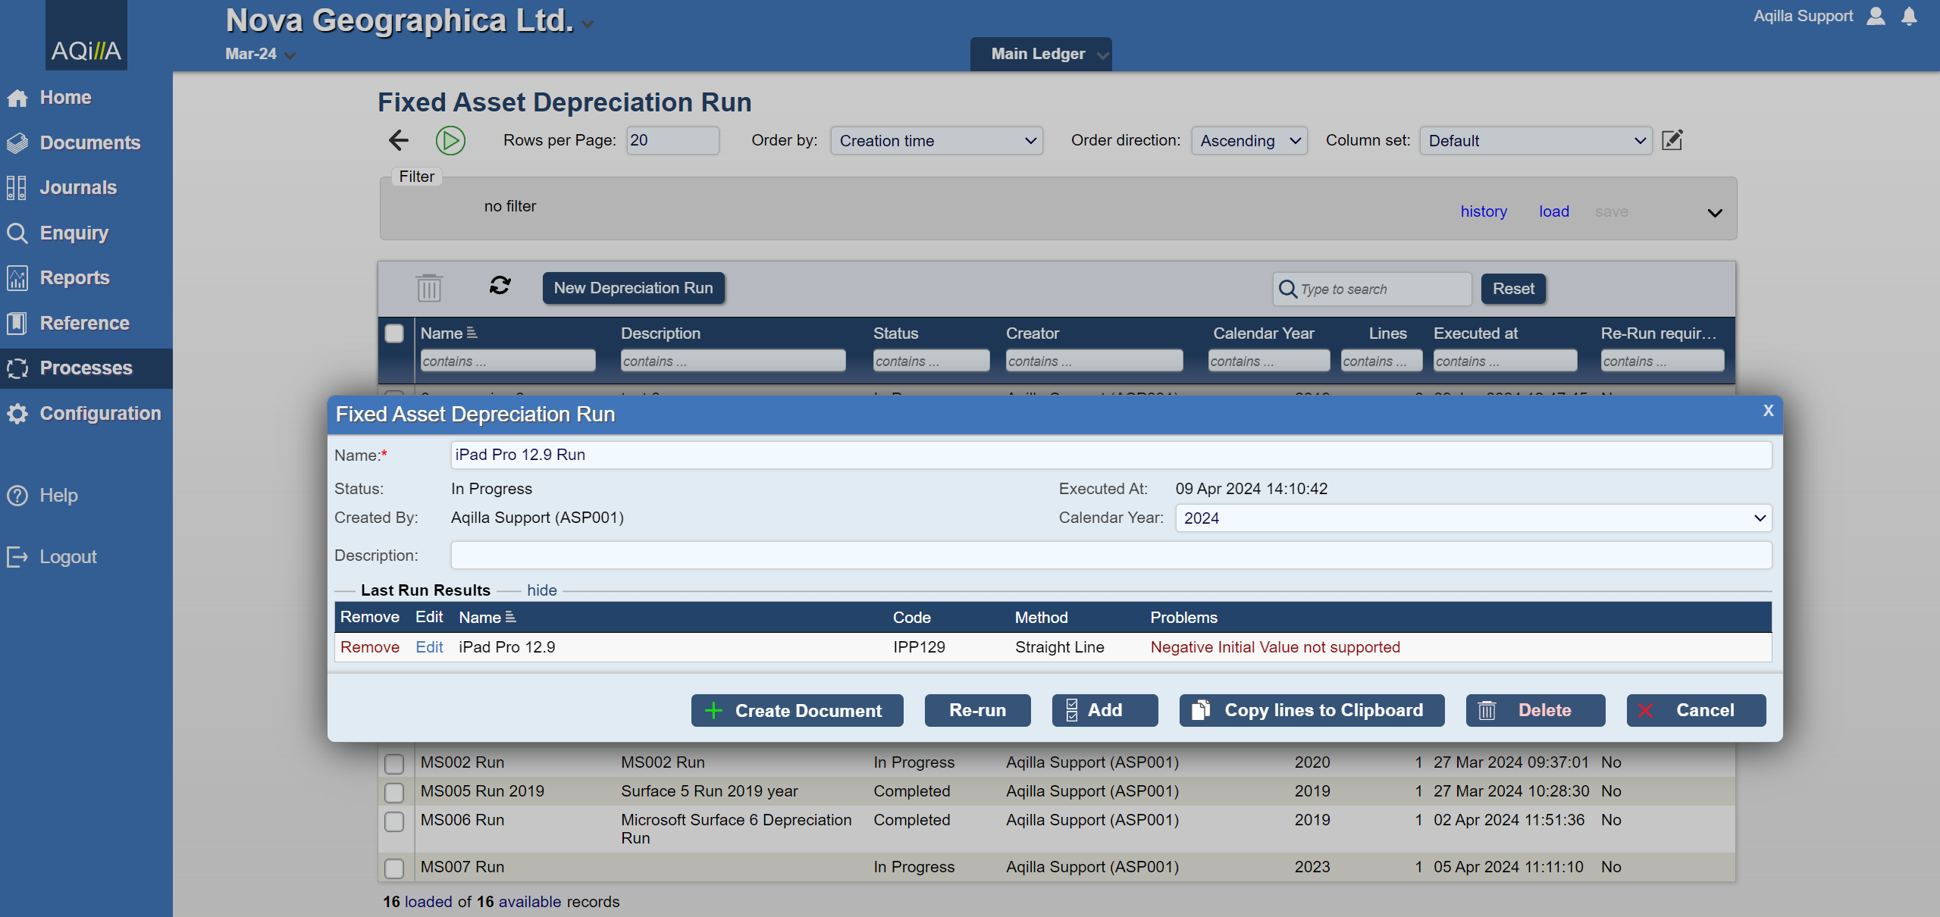
Task: Open the Main Ledger tab menu
Action: pyautogui.click(x=1040, y=54)
